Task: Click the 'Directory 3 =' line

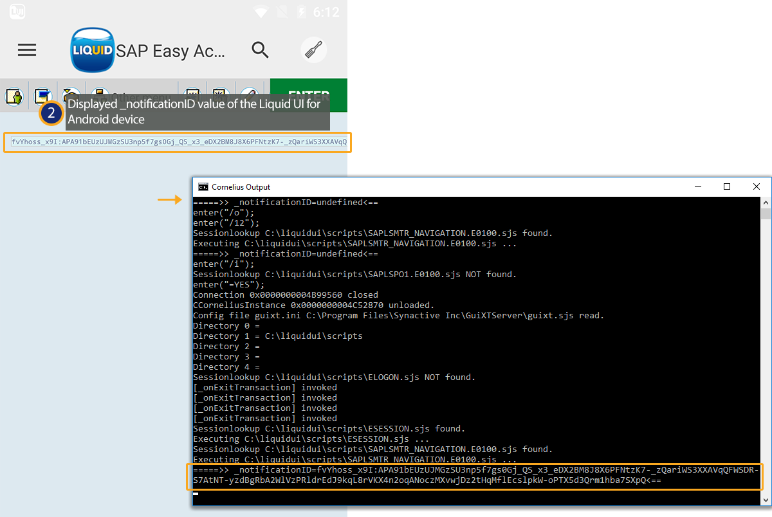Action: point(226,357)
